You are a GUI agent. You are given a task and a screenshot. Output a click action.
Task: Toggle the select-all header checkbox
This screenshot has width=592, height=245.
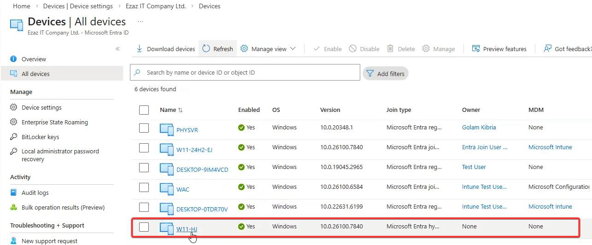tap(144, 110)
